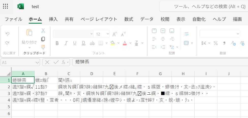The height and width of the screenshot is (118, 248).
Task: Apply yellow fill color
Action: [113, 43]
